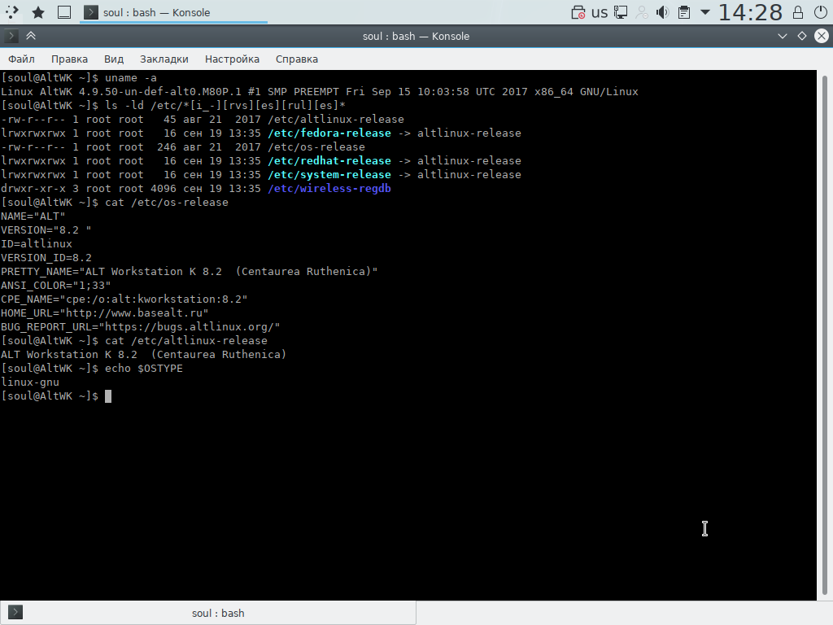Close the Konsole window
Image resolution: width=833 pixels, height=625 pixels.
(822, 36)
